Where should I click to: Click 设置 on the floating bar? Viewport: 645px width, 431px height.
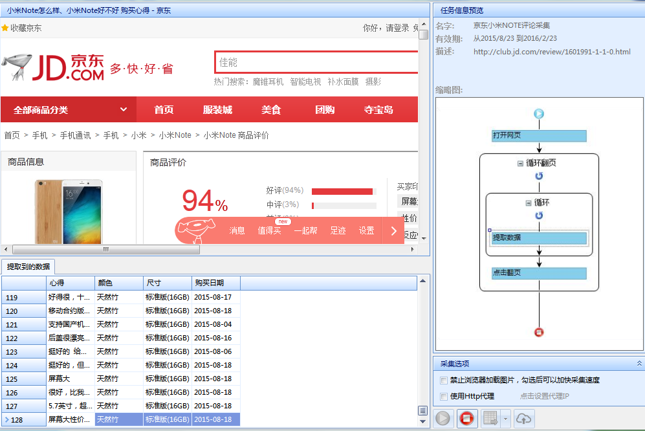[367, 230]
